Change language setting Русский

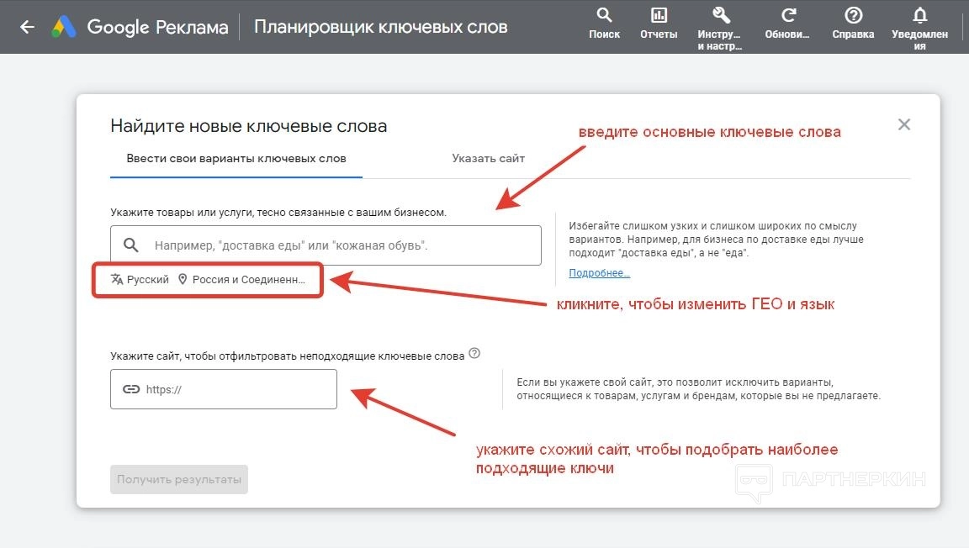140,279
